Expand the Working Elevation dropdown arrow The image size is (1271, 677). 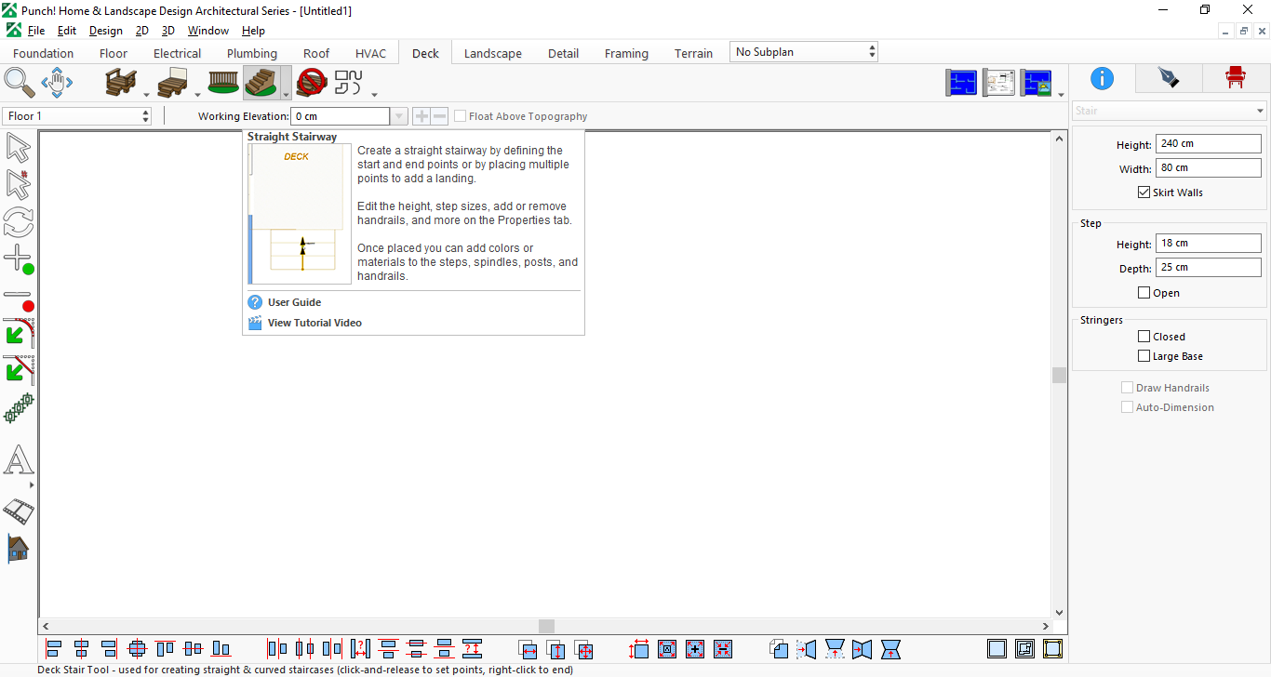[x=399, y=116]
